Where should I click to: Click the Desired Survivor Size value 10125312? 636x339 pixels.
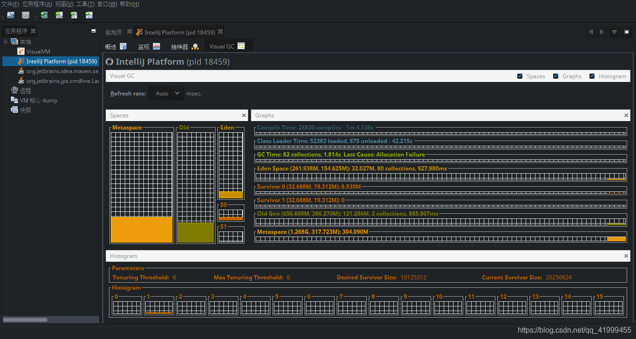[413, 278]
